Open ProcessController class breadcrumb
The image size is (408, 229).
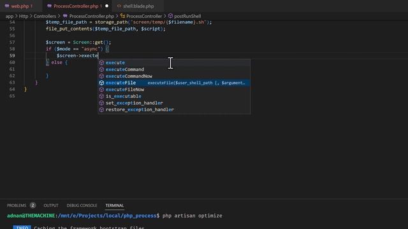coord(144,16)
